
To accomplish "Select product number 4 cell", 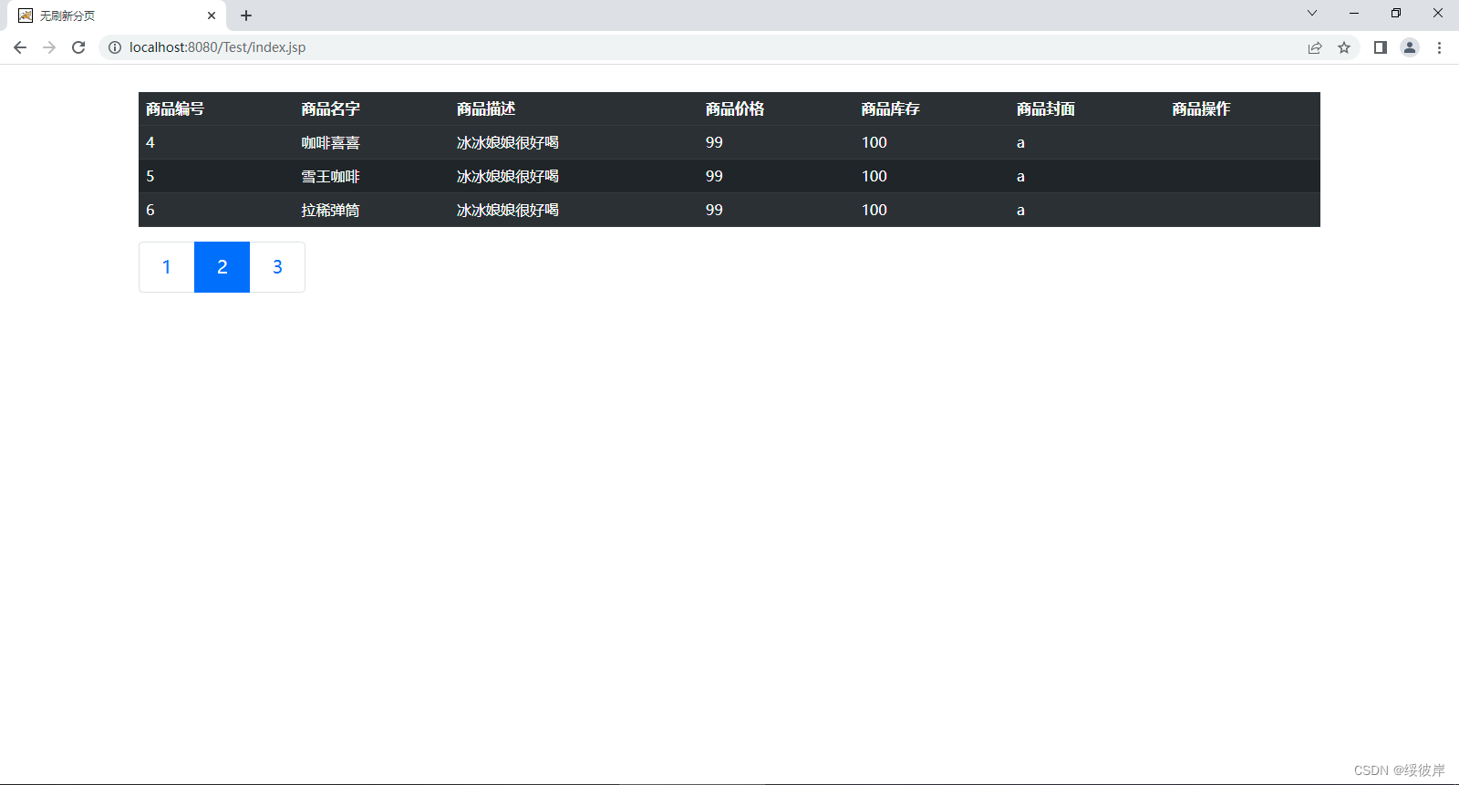I will click(150, 143).
